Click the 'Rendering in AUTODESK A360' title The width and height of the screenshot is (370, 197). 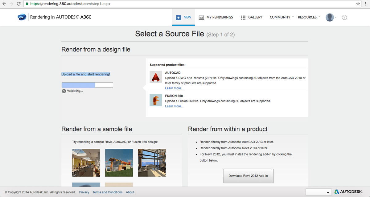[61, 17]
